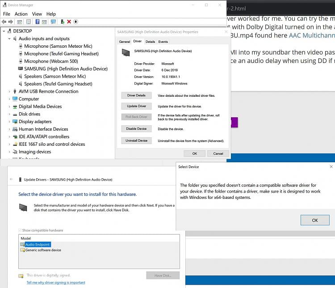Expand Human Interface Devices
Screen dimensions: 335x288
pyautogui.click(x=9, y=129)
